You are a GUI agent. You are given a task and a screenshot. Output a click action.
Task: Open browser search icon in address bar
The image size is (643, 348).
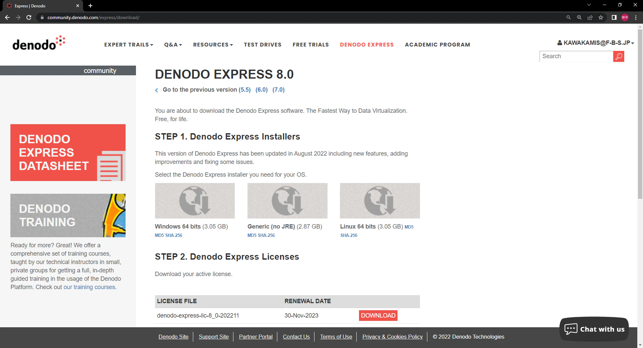[x=568, y=17]
